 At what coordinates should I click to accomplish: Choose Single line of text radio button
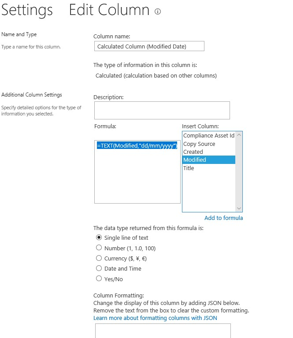(x=99, y=238)
